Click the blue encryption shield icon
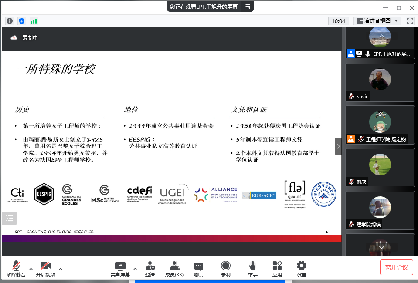Screen dimensions: 418x283 (22, 21)
